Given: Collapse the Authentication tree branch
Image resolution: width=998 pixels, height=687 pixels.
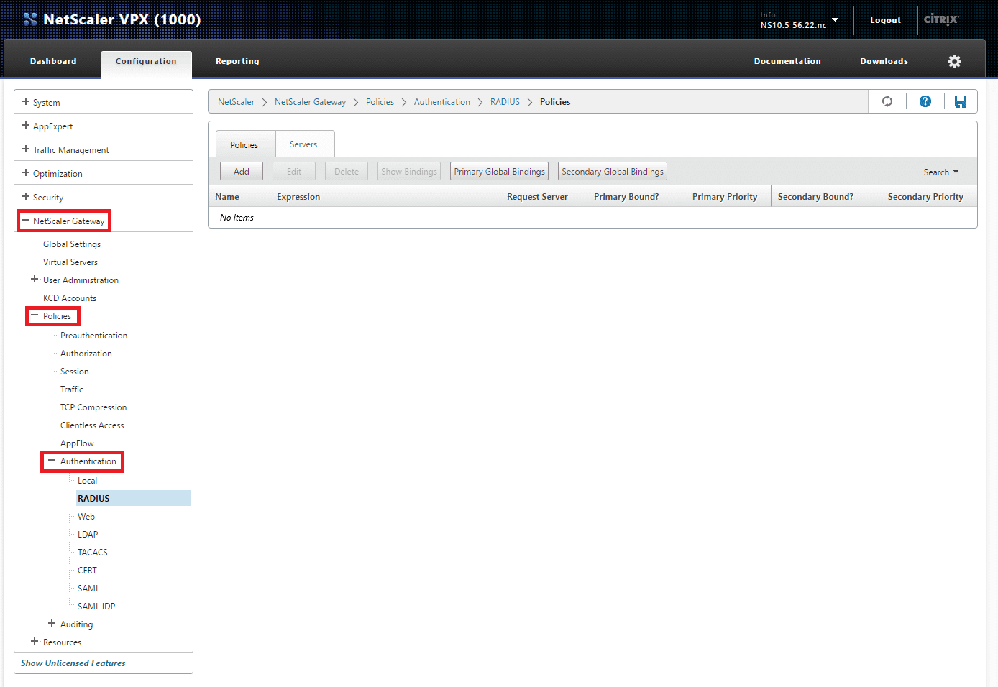Looking at the screenshot, I should coord(50,461).
